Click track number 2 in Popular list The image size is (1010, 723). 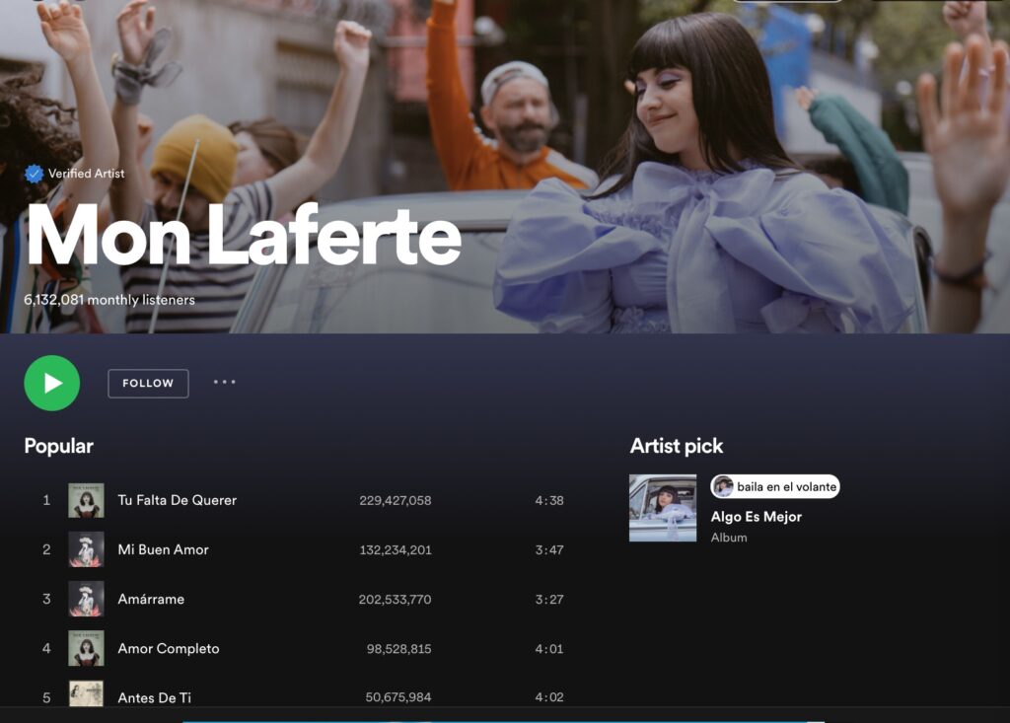pyautogui.click(x=46, y=549)
